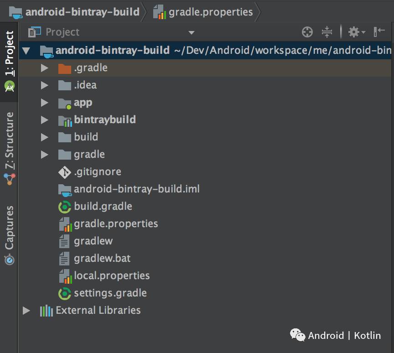Expand the build folder
This screenshot has height=353, width=394.
click(x=45, y=137)
